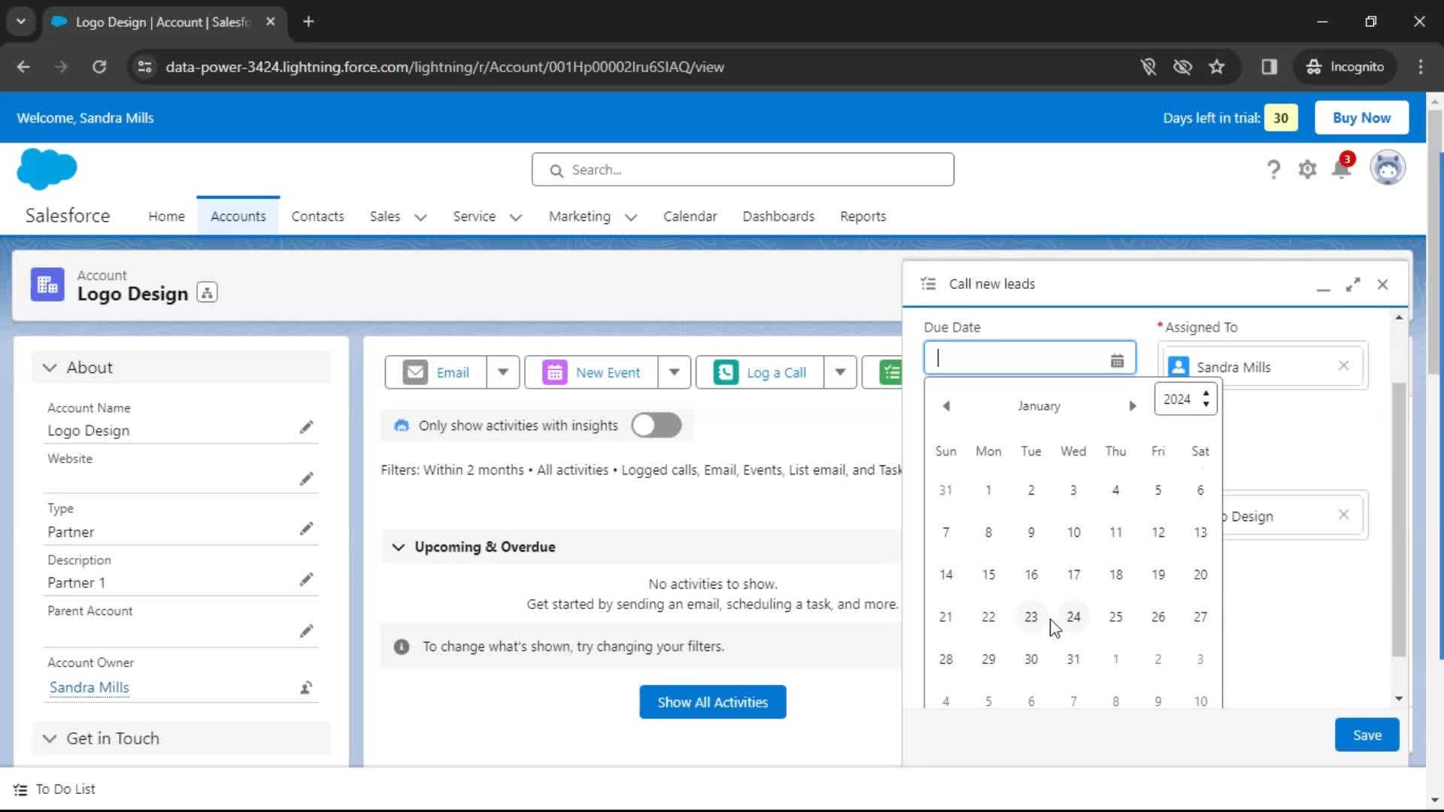The width and height of the screenshot is (1444, 812).
Task: Expand the Marketing navigation dropdown
Action: coord(630,217)
